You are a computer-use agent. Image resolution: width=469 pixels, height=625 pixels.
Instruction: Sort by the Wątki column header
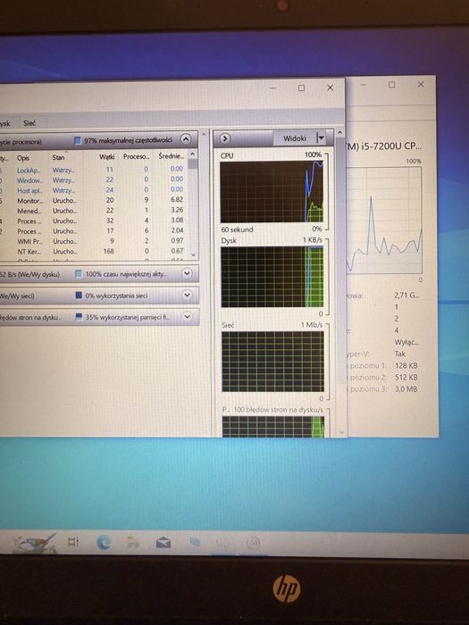pyautogui.click(x=106, y=157)
